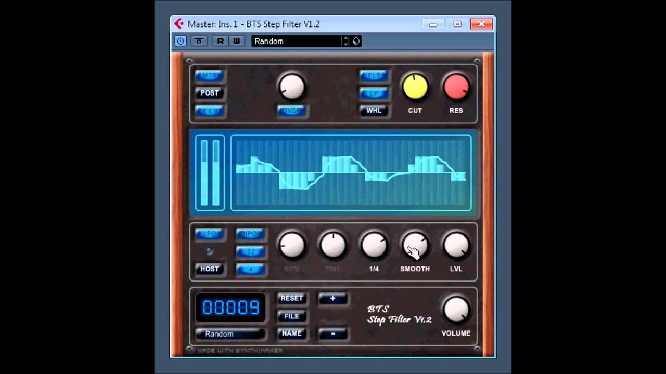Switch the LP filter type button
Screen dimensions: 666x374
coord(374,93)
